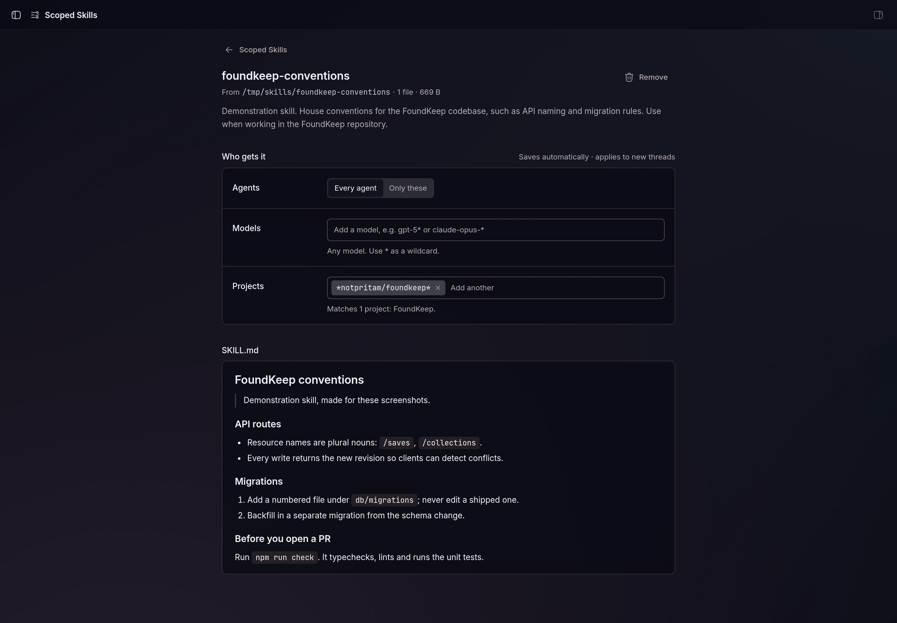Select the Every agent option

355,188
